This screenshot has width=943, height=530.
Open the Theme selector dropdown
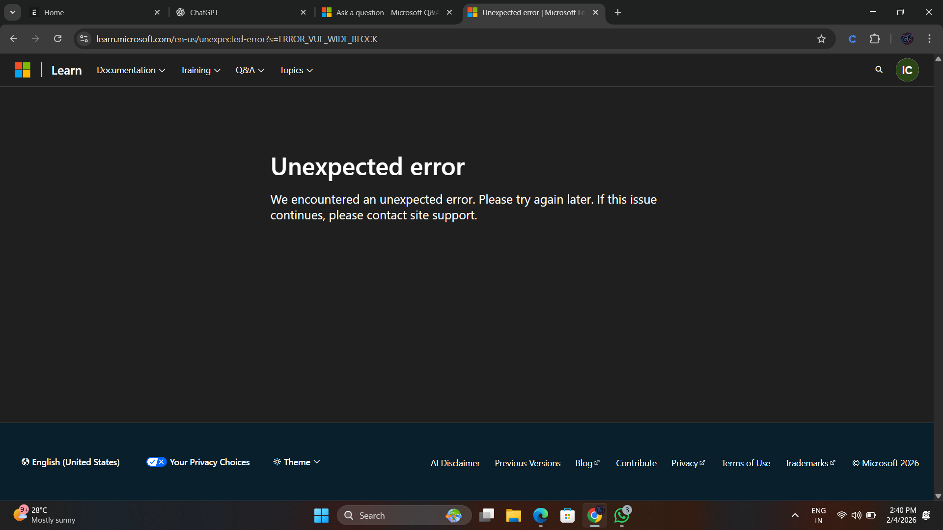pyautogui.click(x=297, y=462)
